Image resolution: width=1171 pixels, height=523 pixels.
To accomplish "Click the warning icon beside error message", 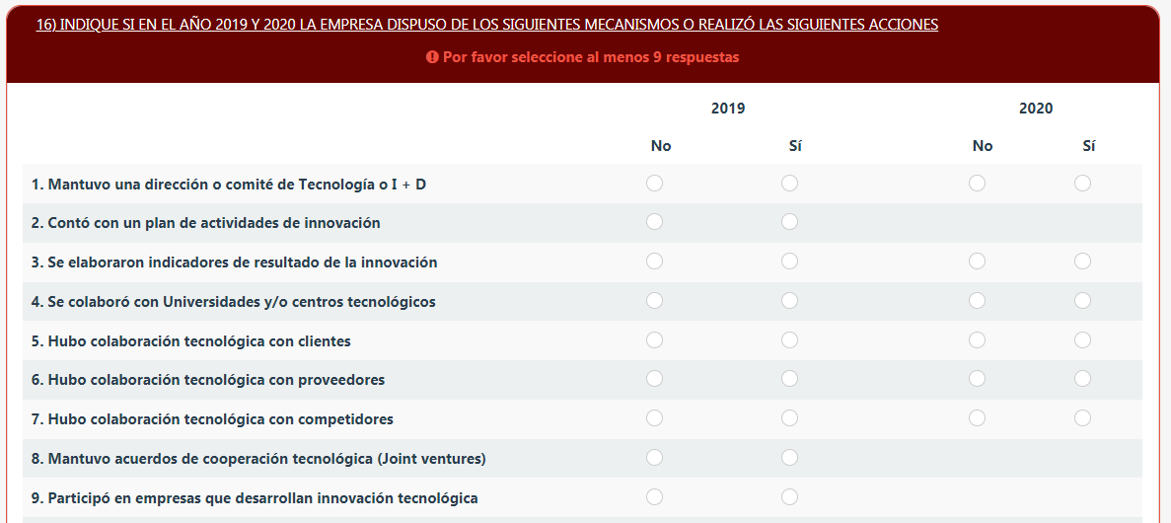I will tap(432, 57).
